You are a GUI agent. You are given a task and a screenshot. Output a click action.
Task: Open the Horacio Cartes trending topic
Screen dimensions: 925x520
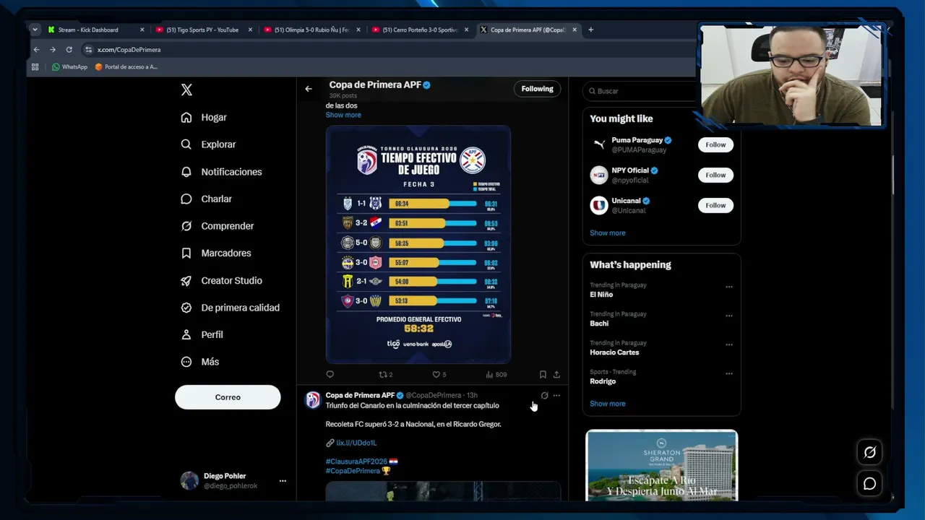614,352
